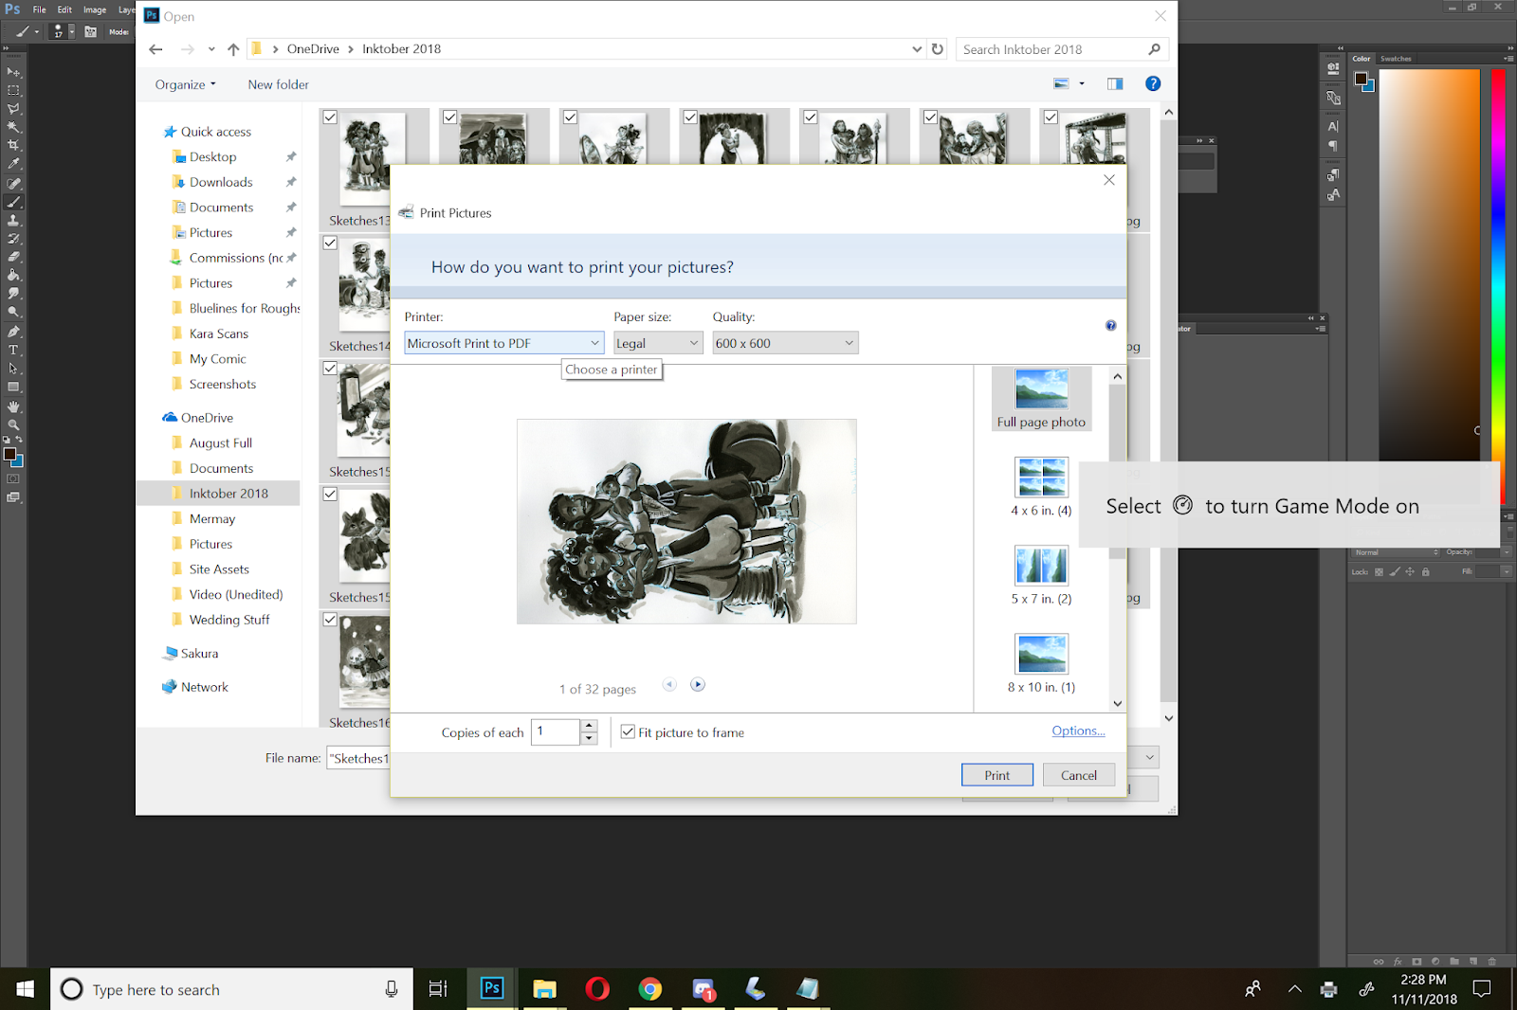Uncheck the Sketches16 thumbnail checkbox

coord(330,619)
